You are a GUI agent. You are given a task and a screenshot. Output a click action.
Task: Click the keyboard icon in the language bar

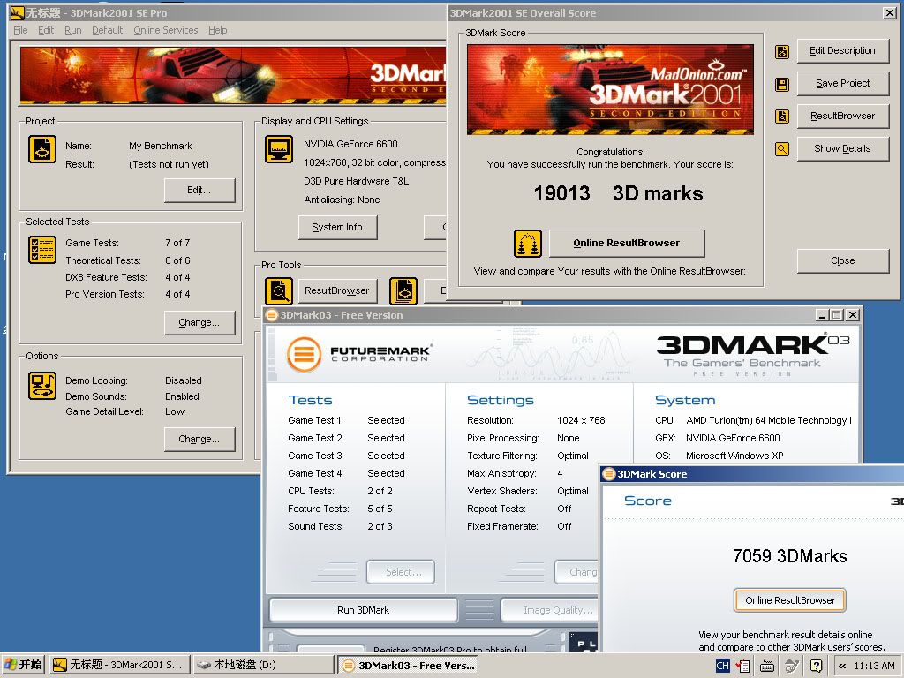(x=767, y=667)
